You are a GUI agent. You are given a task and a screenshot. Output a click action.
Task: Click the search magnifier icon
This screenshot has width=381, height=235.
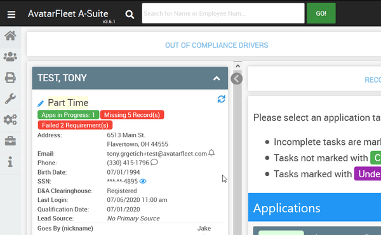(130, 15)
